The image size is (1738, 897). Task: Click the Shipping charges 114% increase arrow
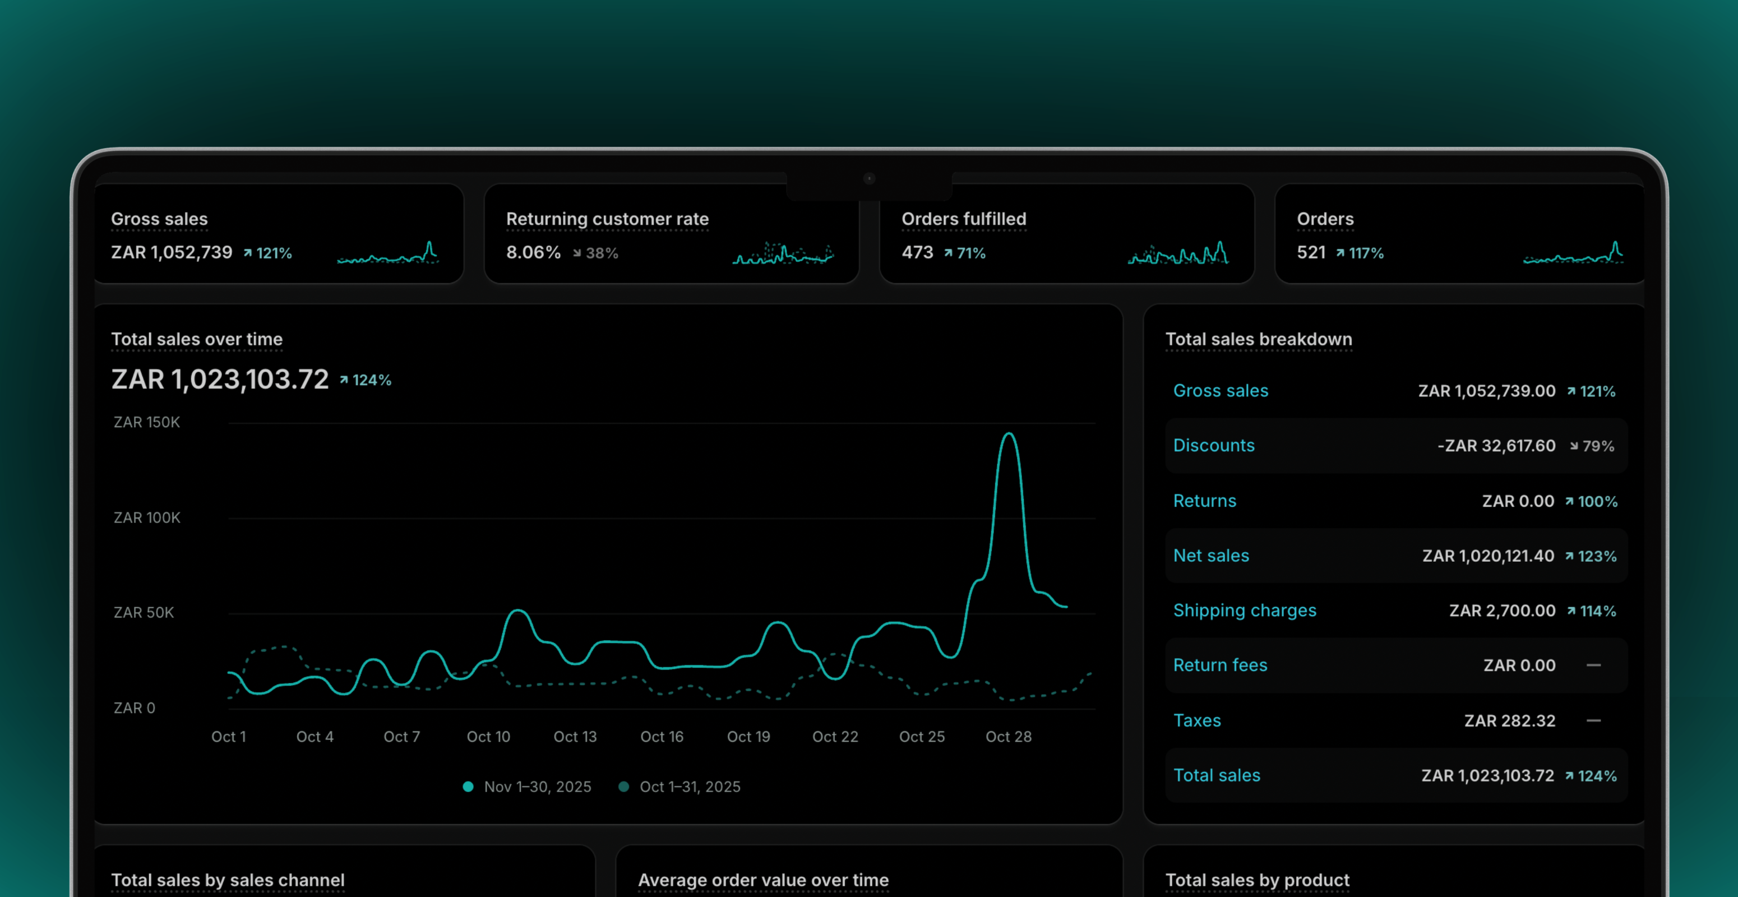point(1571,611)
